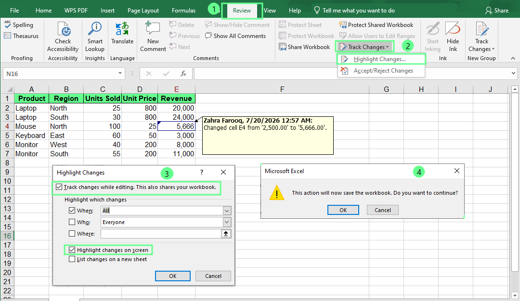The width and height of the screenshot is (520, 301).
Task: Confirm formula bar entry (checkmark icon)
Action: click(166, 74)
